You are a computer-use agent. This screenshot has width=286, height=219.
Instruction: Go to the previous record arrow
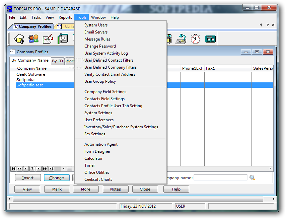click(26, 169)
